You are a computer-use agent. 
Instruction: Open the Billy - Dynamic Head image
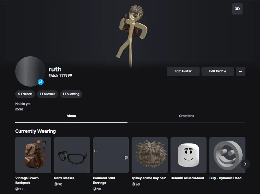click(227, 155)
